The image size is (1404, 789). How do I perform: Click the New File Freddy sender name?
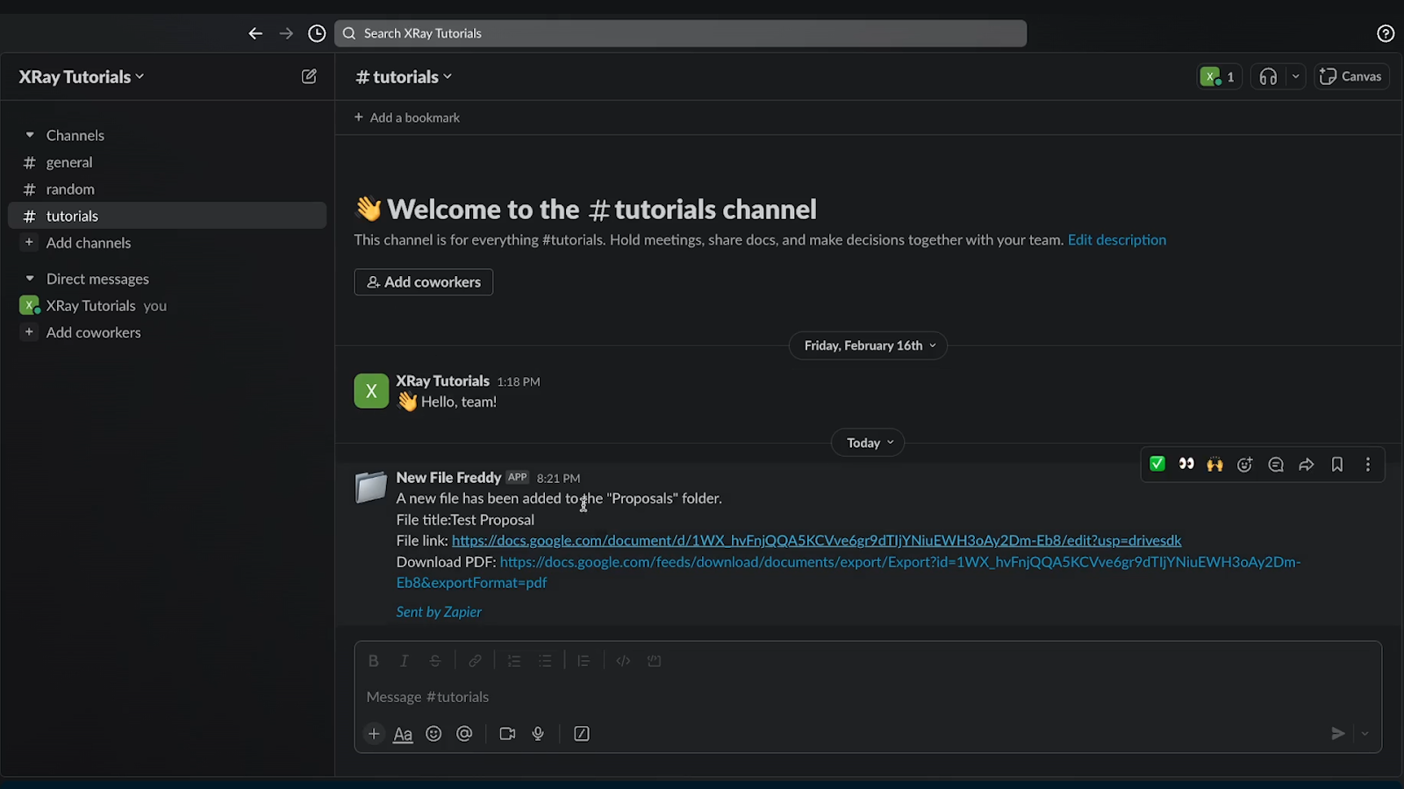click(x=448, y=478)
